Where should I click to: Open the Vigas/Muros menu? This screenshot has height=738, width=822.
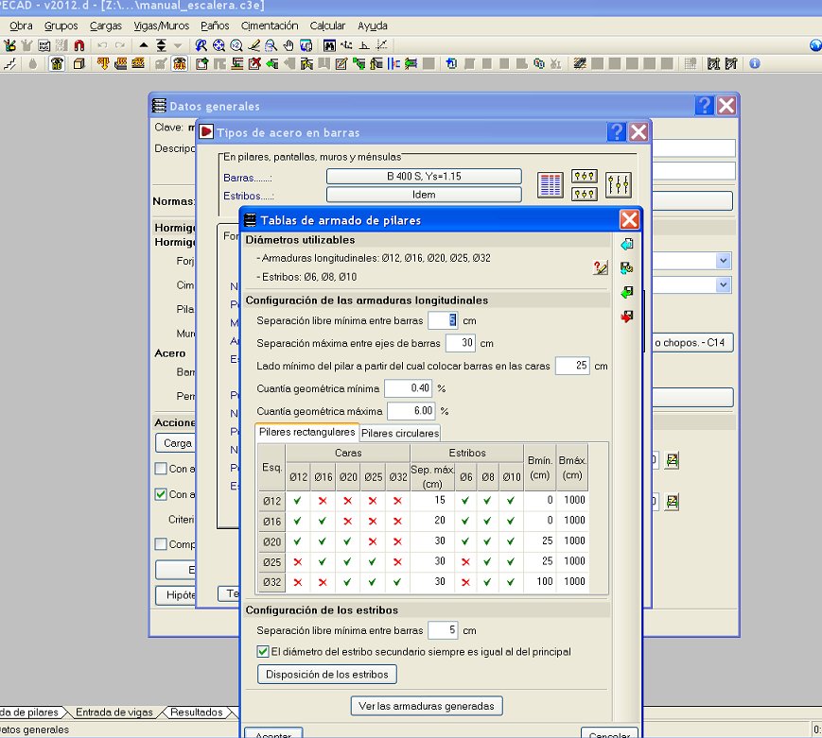pyautogui.click(x=162, y=26)
